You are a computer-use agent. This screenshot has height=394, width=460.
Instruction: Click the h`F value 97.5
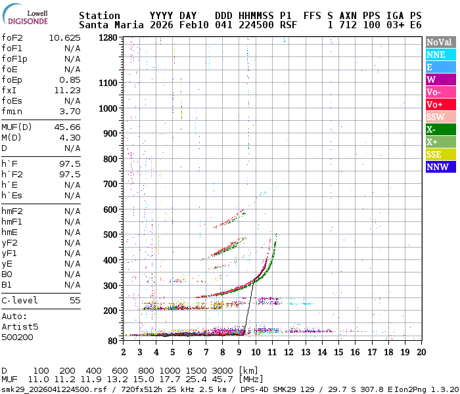pyautogui.click(x=70, y=164)
